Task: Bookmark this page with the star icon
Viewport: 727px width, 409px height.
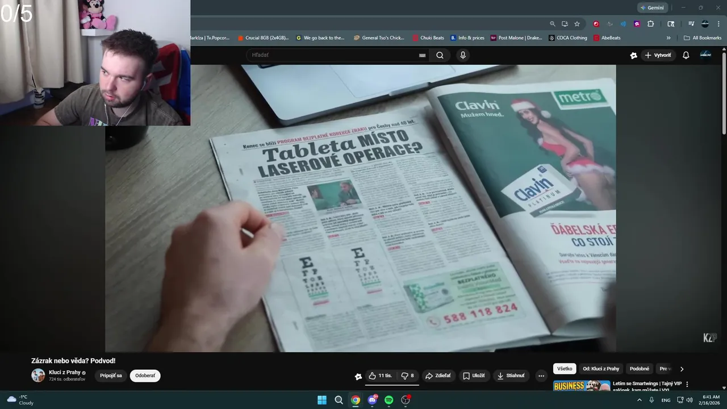Action: coord(577,24)
